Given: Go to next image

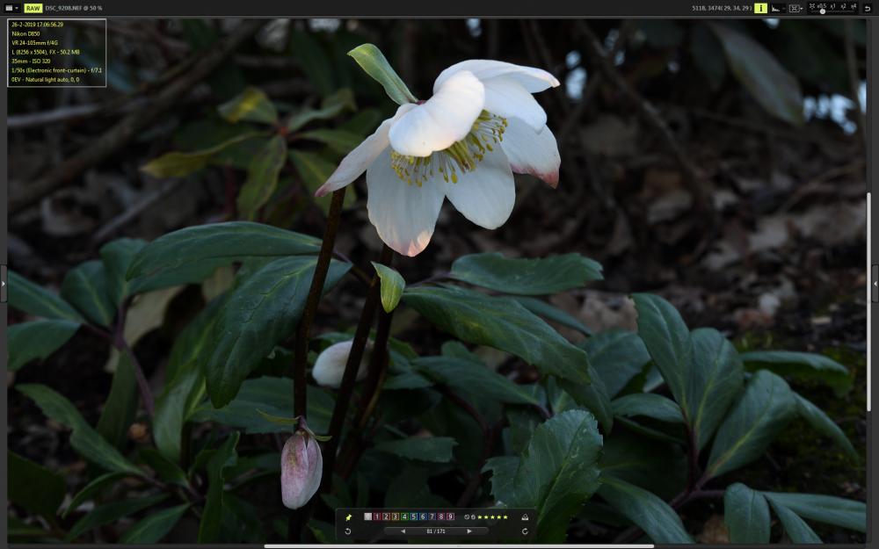Looking at the screenshot, I should (469, 531).
